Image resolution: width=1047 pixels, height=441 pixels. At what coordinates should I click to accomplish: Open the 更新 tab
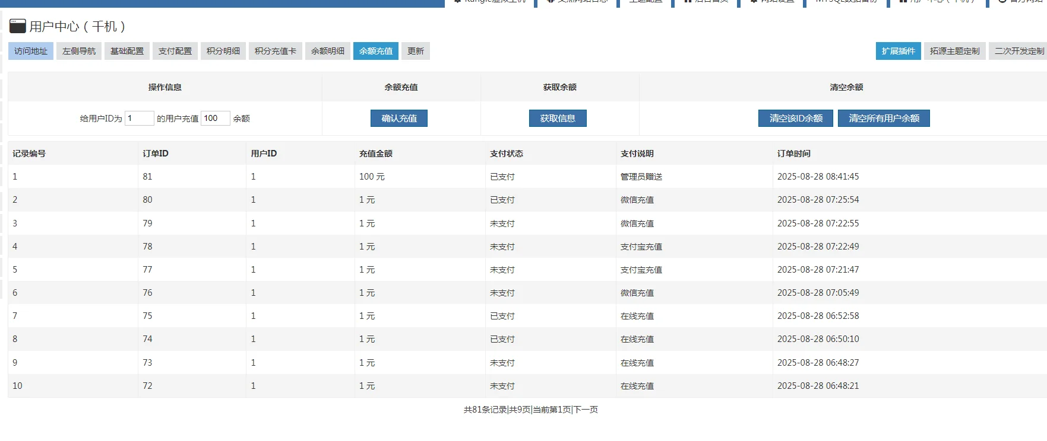[x=416, y=51]
